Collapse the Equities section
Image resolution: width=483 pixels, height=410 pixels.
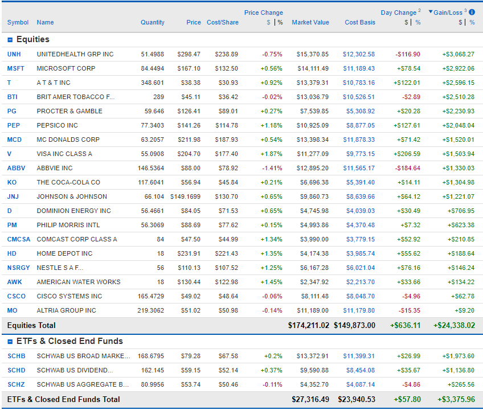[x=10, y=40]
